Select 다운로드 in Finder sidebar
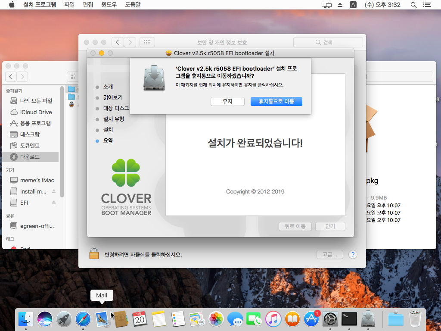This screenshot has width=441, height=331. pos(31,157)
